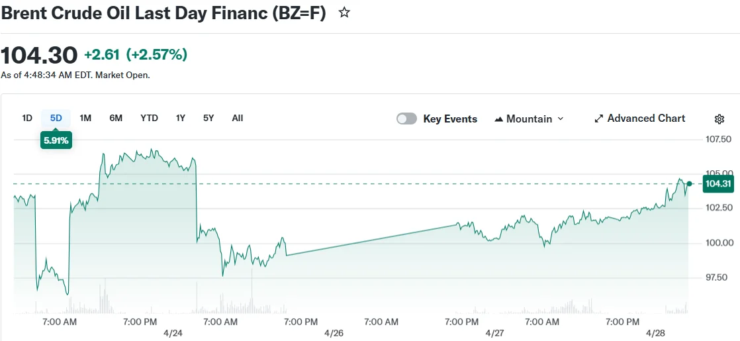Screen dimensions: 740x341
Task: Click the Mountain chart type icon
Action: (x=499, y=119)
